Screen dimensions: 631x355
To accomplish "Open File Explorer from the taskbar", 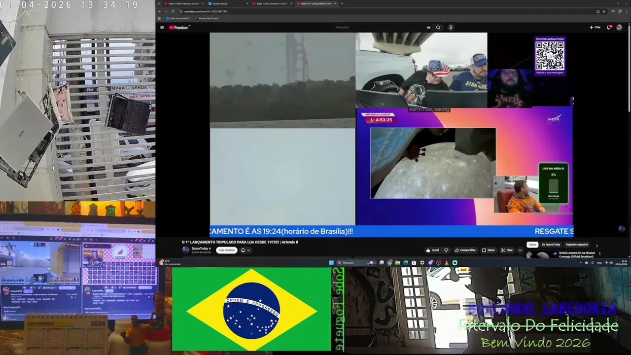I will [398, 263].
